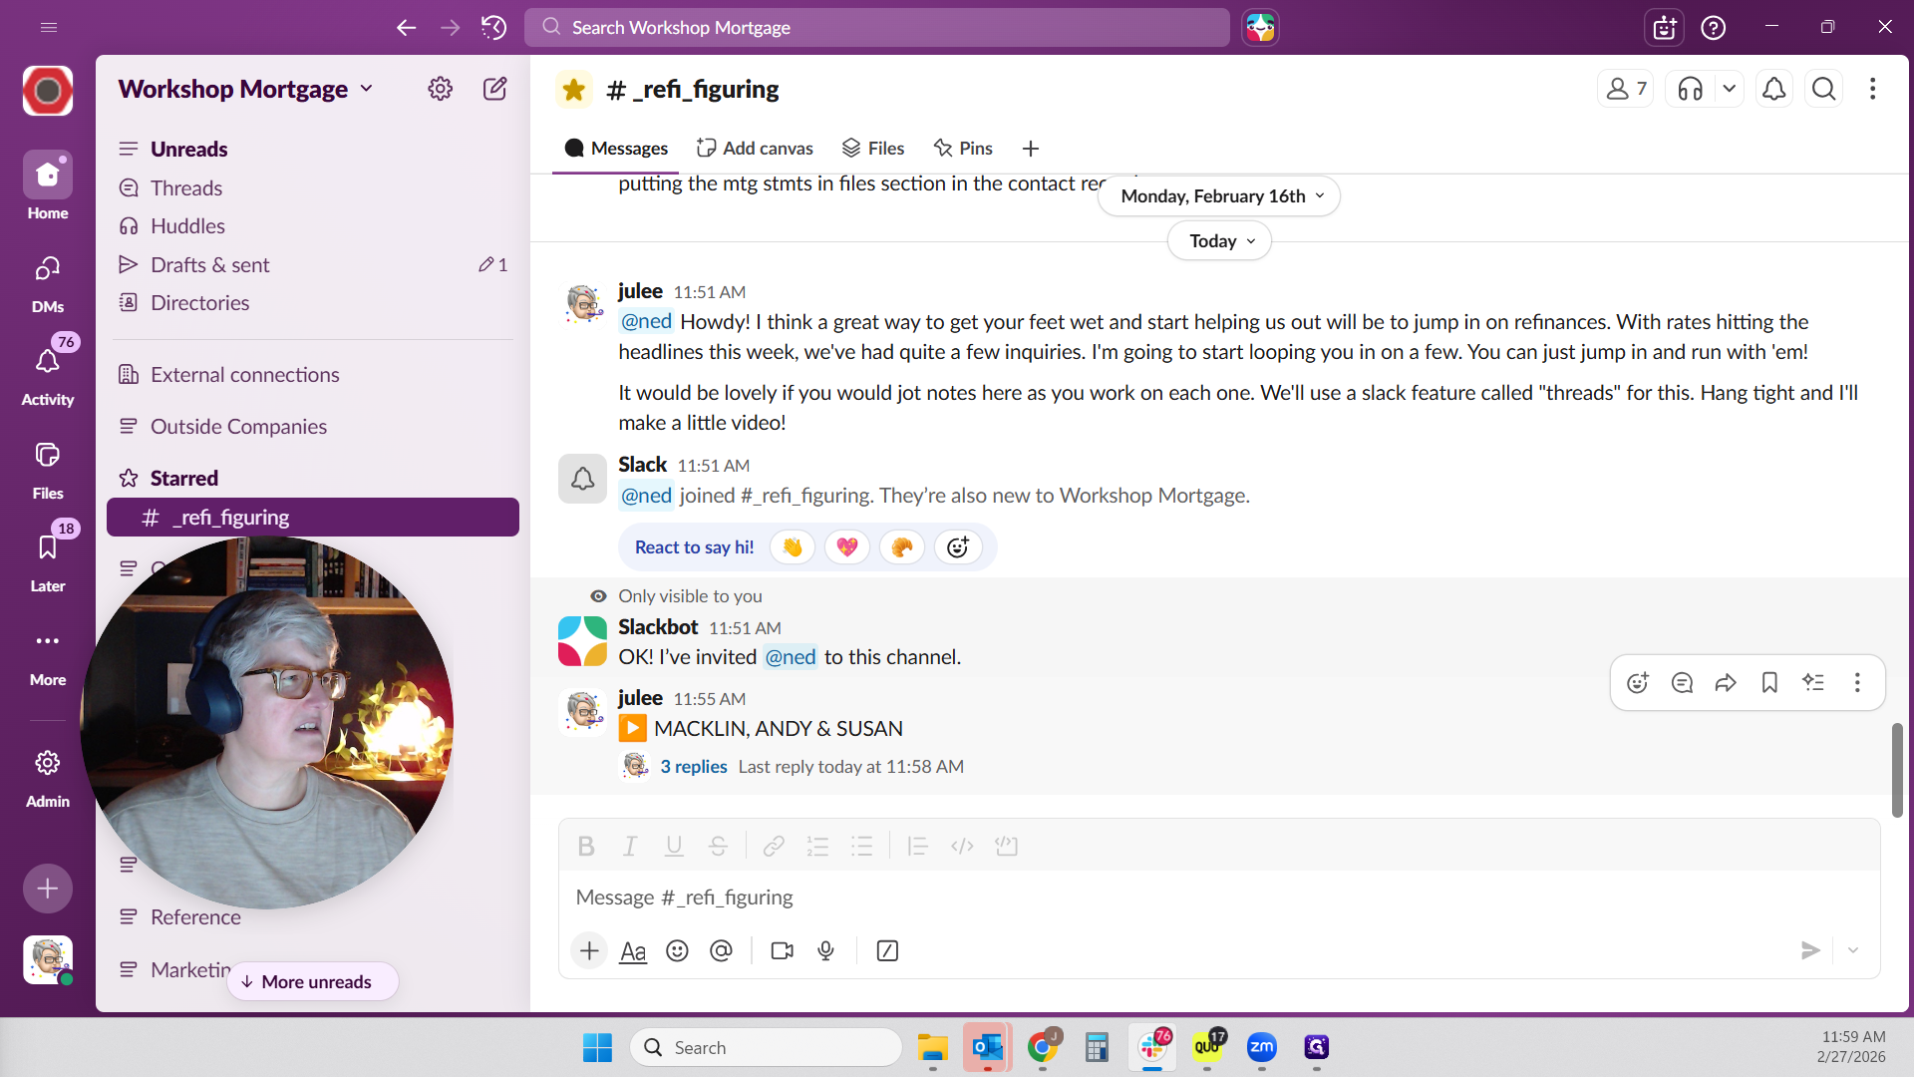The width and height of the screenshot is (1914, 1077).
Task: Click the More unreads button
Action: pos(313,981)
